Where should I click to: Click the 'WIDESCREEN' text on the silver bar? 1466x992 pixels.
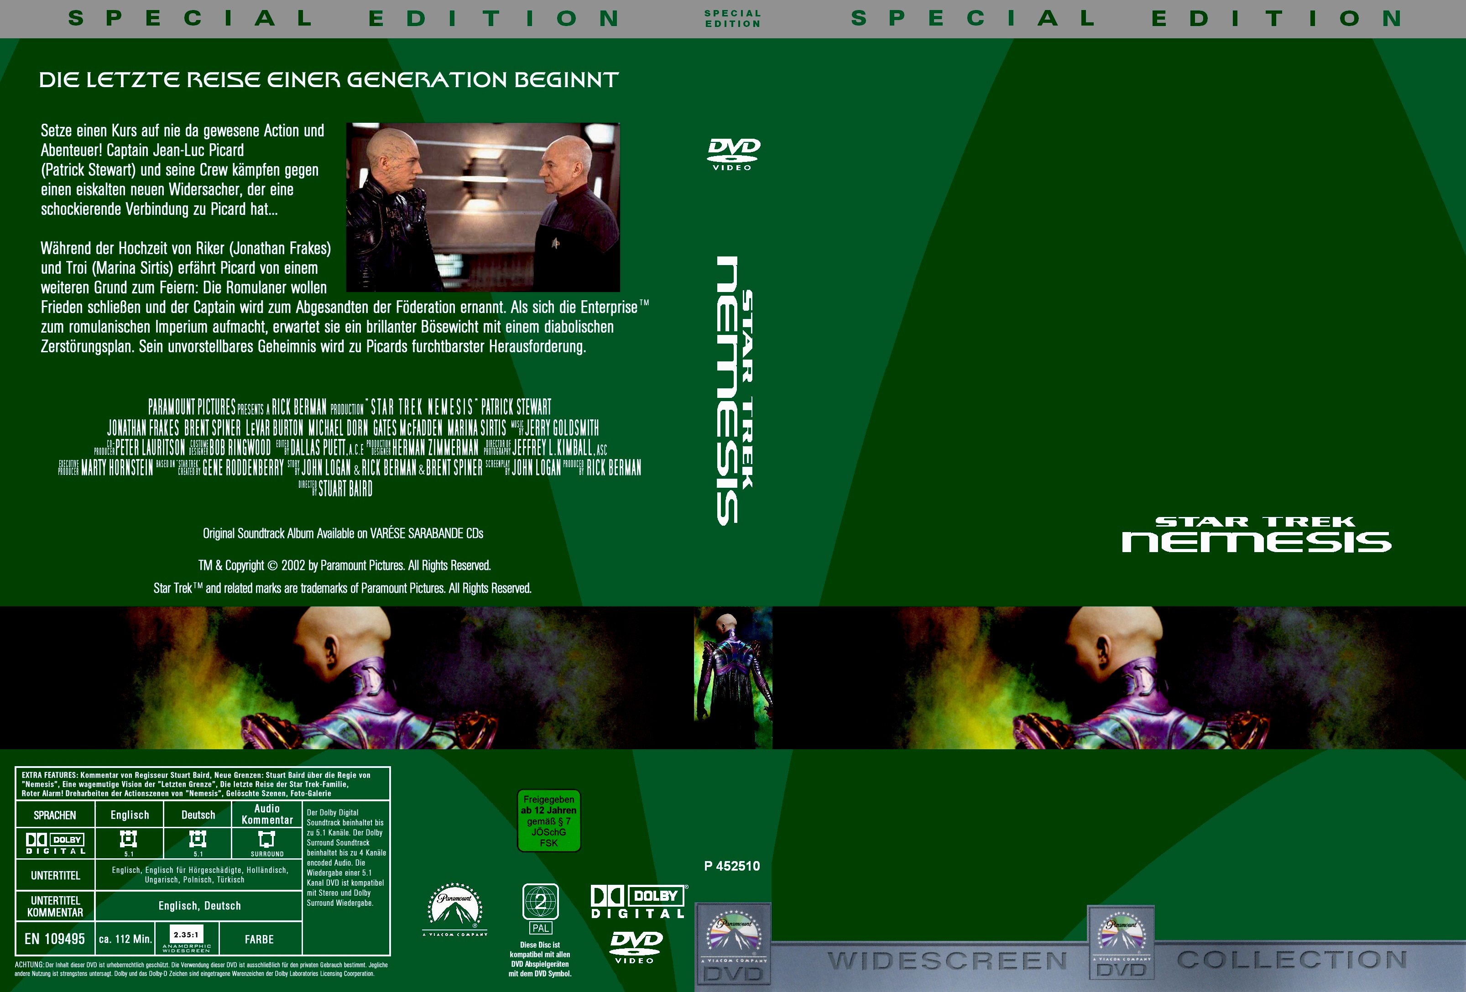point(947,961)
